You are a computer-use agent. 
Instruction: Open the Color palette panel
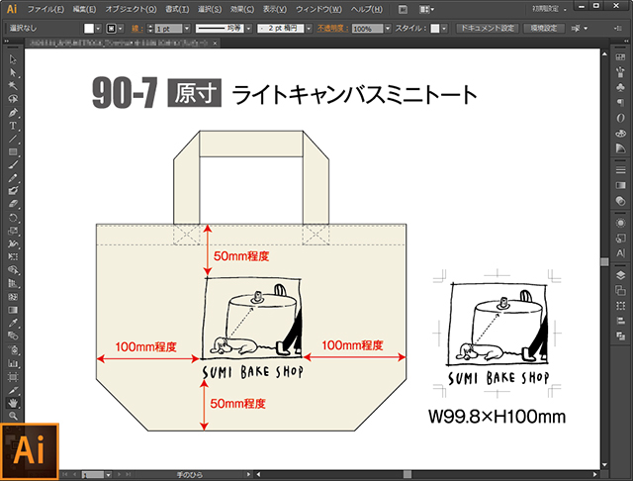point(620,133)
